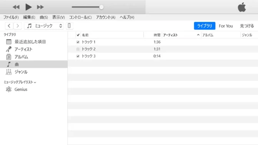Screen dimensions: 258x145
Task: Uncheck the トラック 1 checkbox
Action: pos(78,42)
